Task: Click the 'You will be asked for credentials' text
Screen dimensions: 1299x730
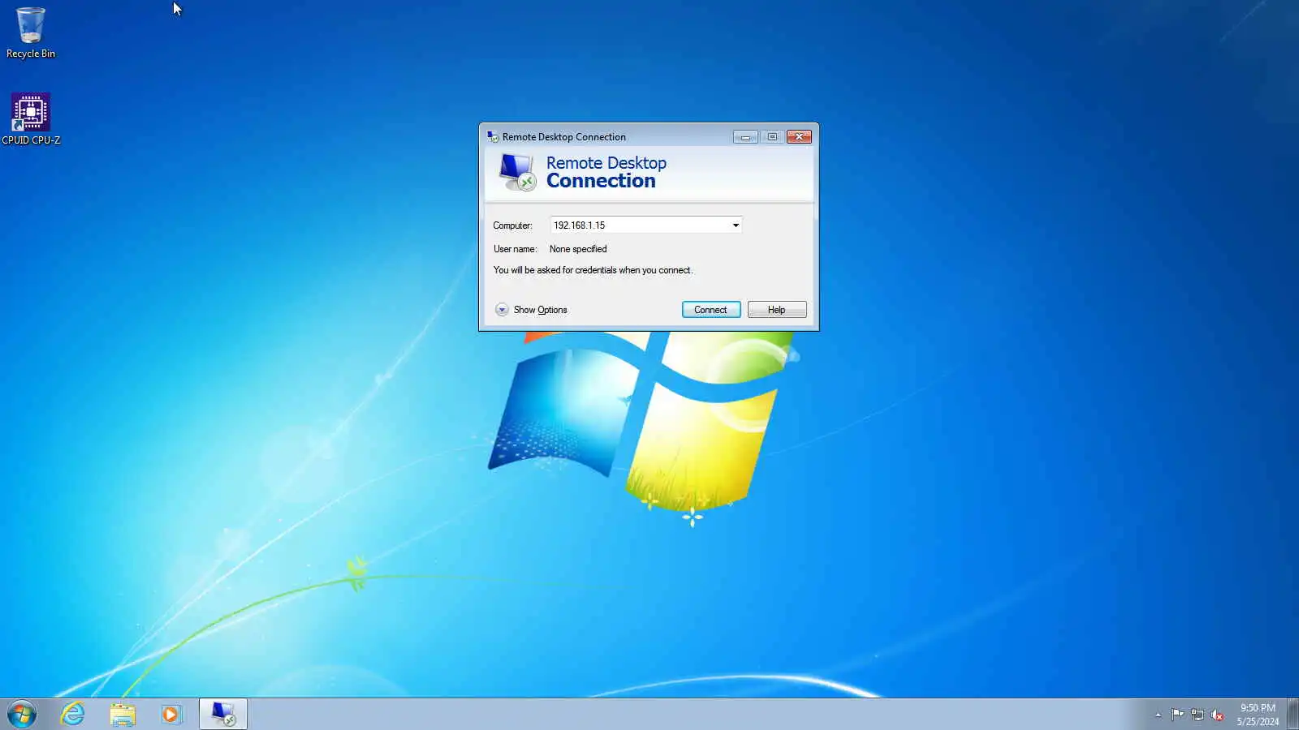Action: pyautogui.click(x=593, y=270)
